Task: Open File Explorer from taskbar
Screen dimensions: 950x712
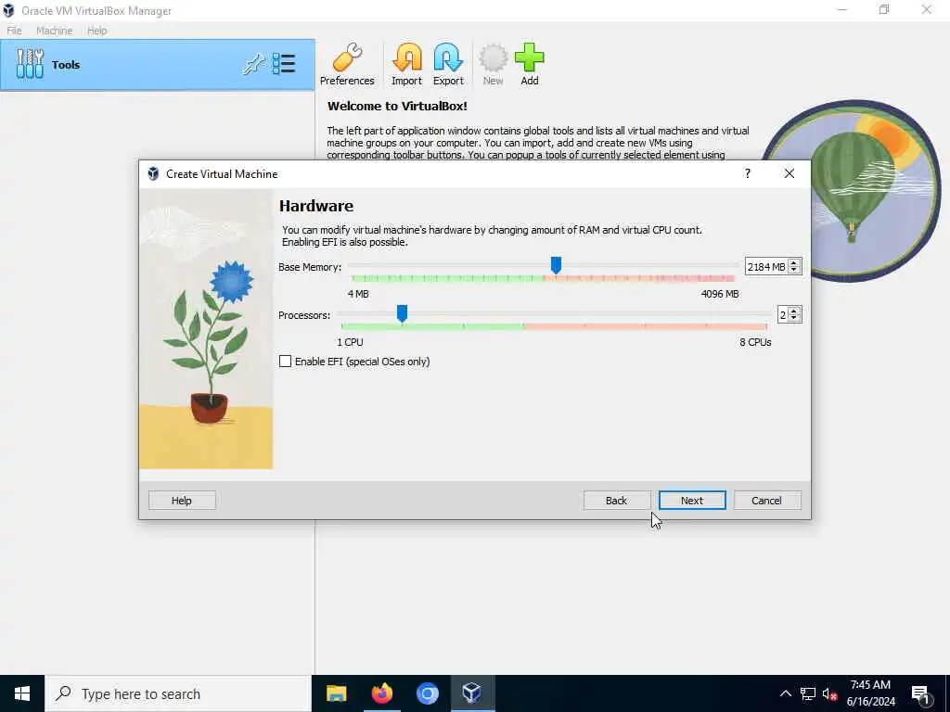Action: coord(336,693)
